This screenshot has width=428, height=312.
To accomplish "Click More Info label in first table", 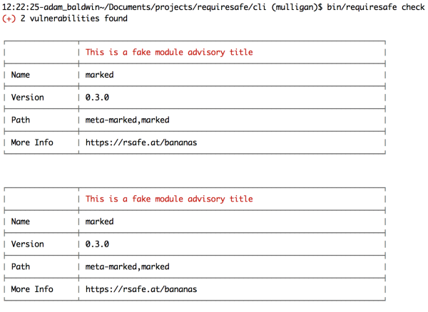I will [32, 142].
